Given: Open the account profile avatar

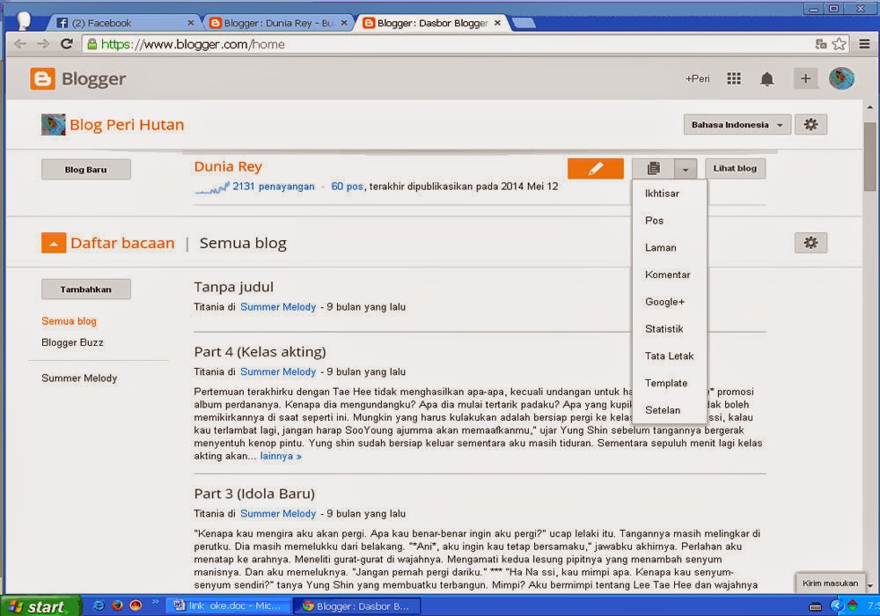Looking at the screenshot, I should coord(841,78).
